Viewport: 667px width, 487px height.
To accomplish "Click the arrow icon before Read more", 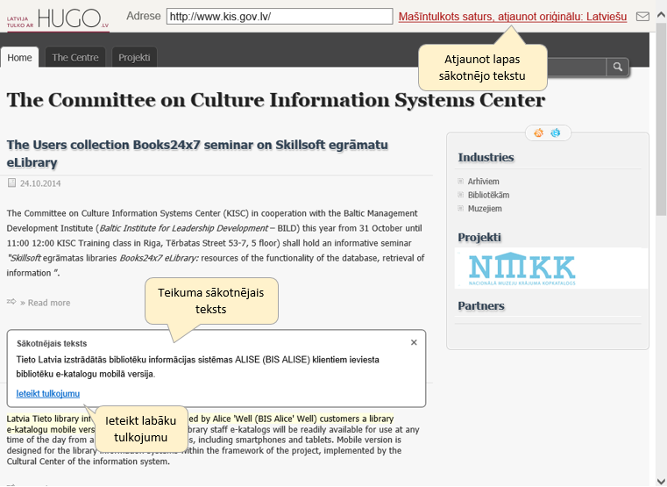I will [x=11, y=302].
